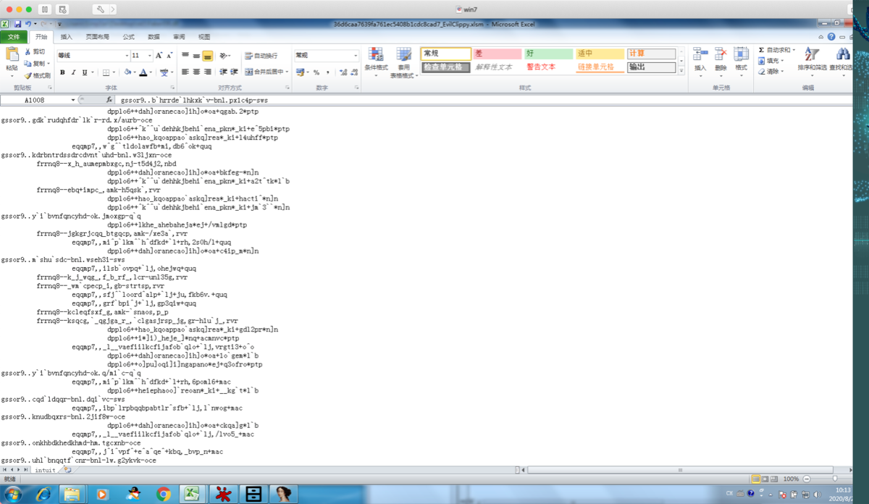
Task: Toggle italic formatting
Action: click(x=73, y=72)
